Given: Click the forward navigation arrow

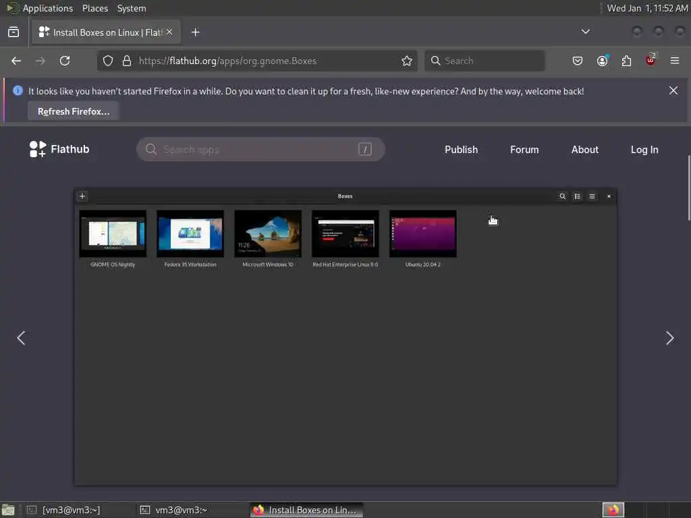Looking at the screenshot, I should click(40, 61).
